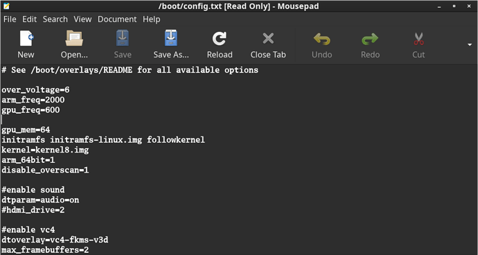The image size is (478, 255).
Task: Open the Search menu
Action: (55, 19)
